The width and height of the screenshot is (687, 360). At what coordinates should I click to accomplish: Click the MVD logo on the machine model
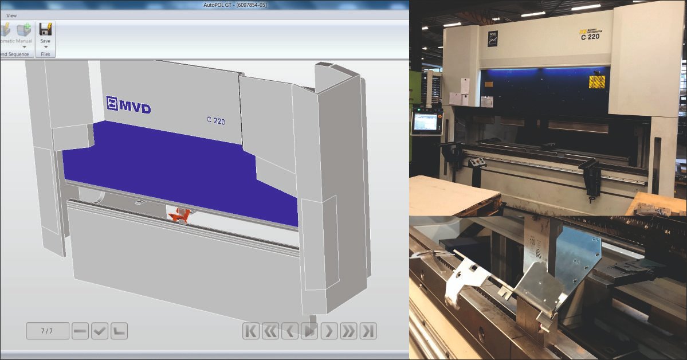click(128, 105)
